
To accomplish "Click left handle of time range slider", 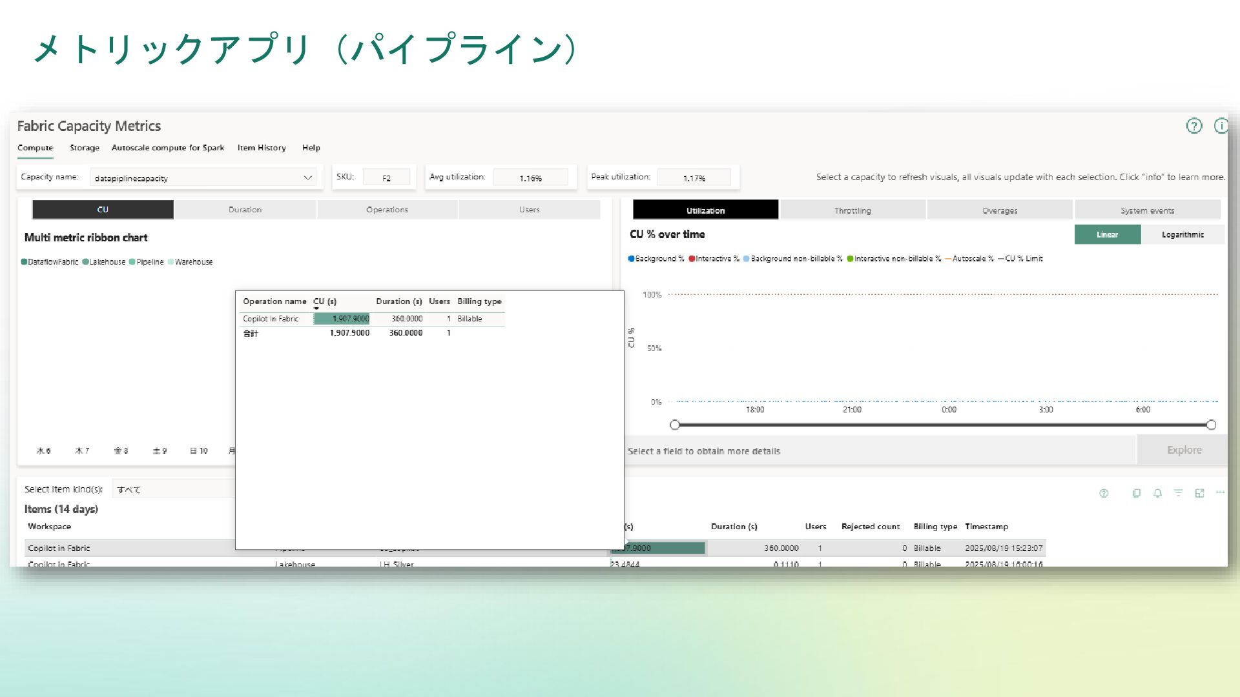I will click(x=675, y=425).
